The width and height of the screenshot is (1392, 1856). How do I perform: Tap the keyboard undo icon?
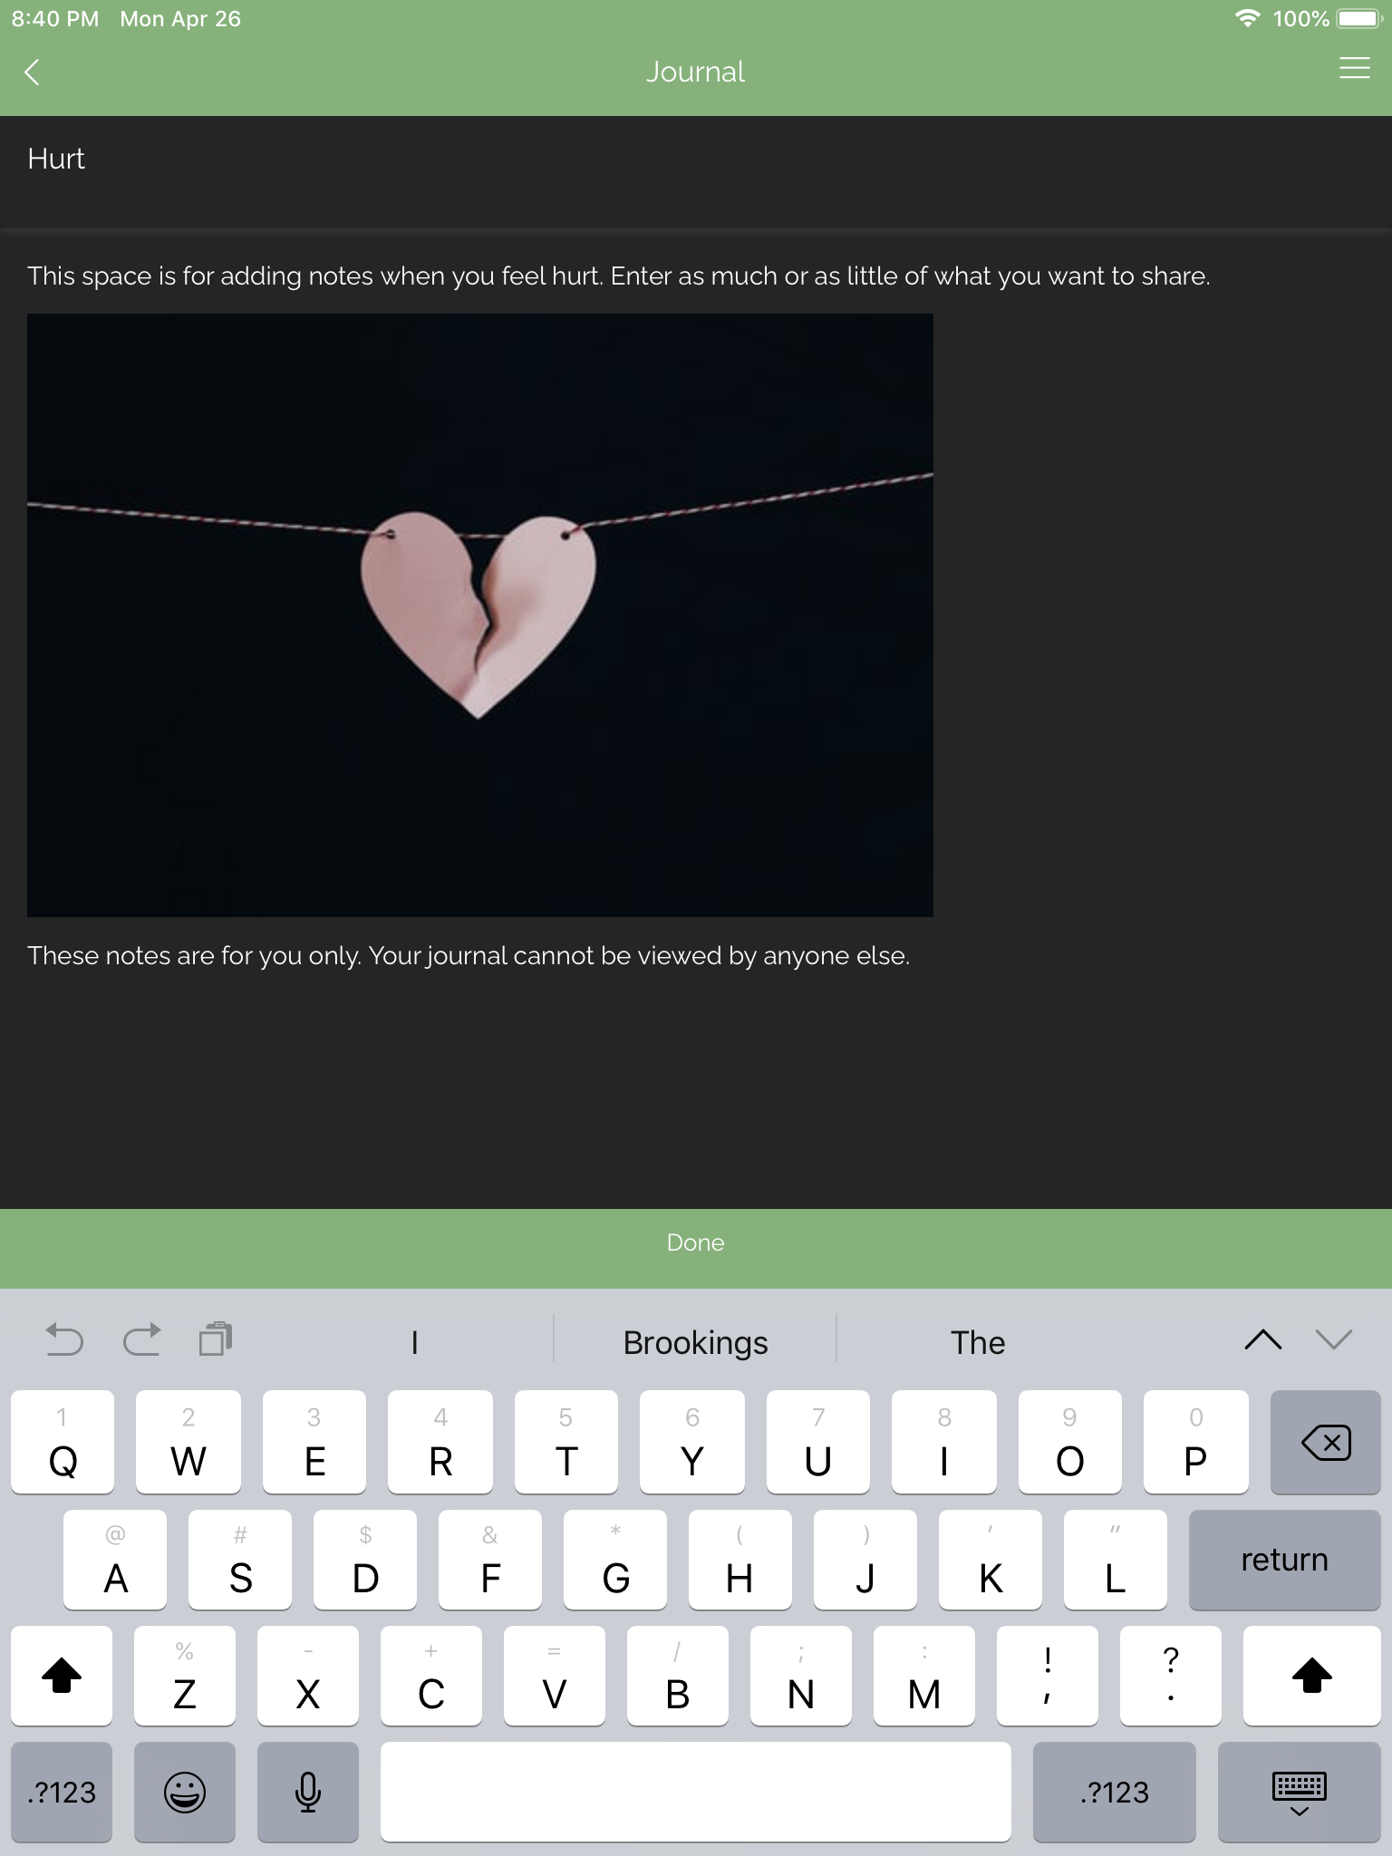[x=63, y=1340]
